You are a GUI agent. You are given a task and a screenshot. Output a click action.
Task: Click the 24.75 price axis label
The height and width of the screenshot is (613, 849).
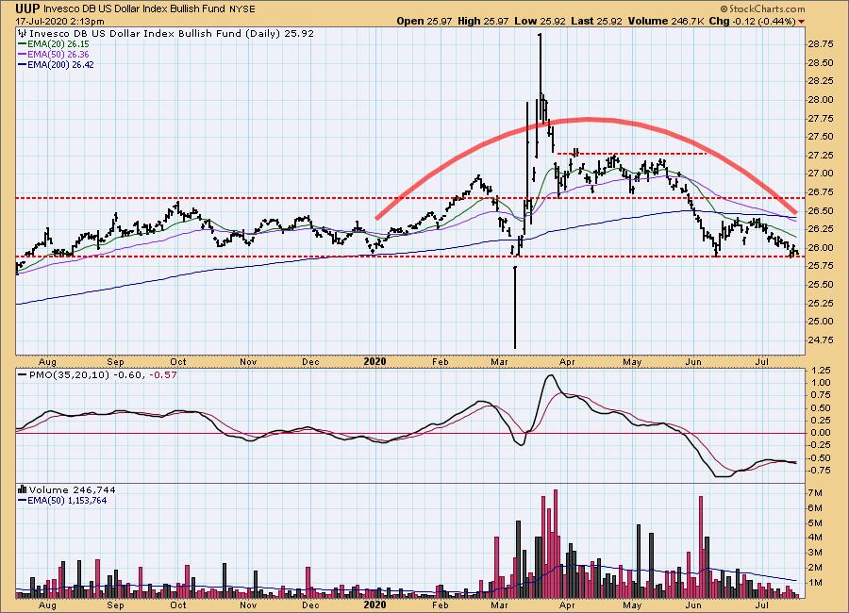(x=820, y=340)
